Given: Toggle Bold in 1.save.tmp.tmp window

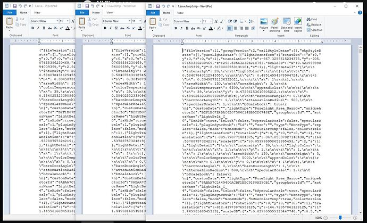Looking at the screenshot, I should click(x=176, y=28).
